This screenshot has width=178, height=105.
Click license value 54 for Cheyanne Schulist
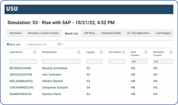(x=88, y=87)
